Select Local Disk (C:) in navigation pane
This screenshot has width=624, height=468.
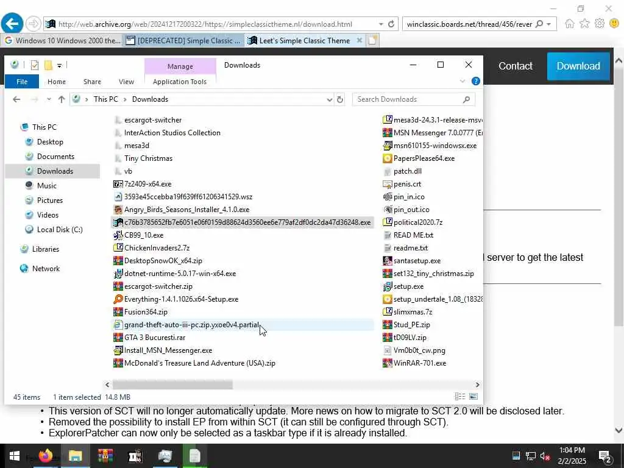click(59, 230)
